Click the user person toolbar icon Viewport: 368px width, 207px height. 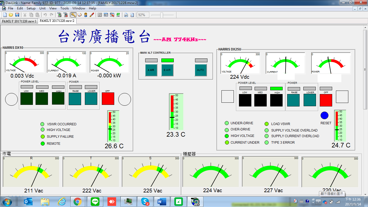pyautogui.click(x=86, y=15)
